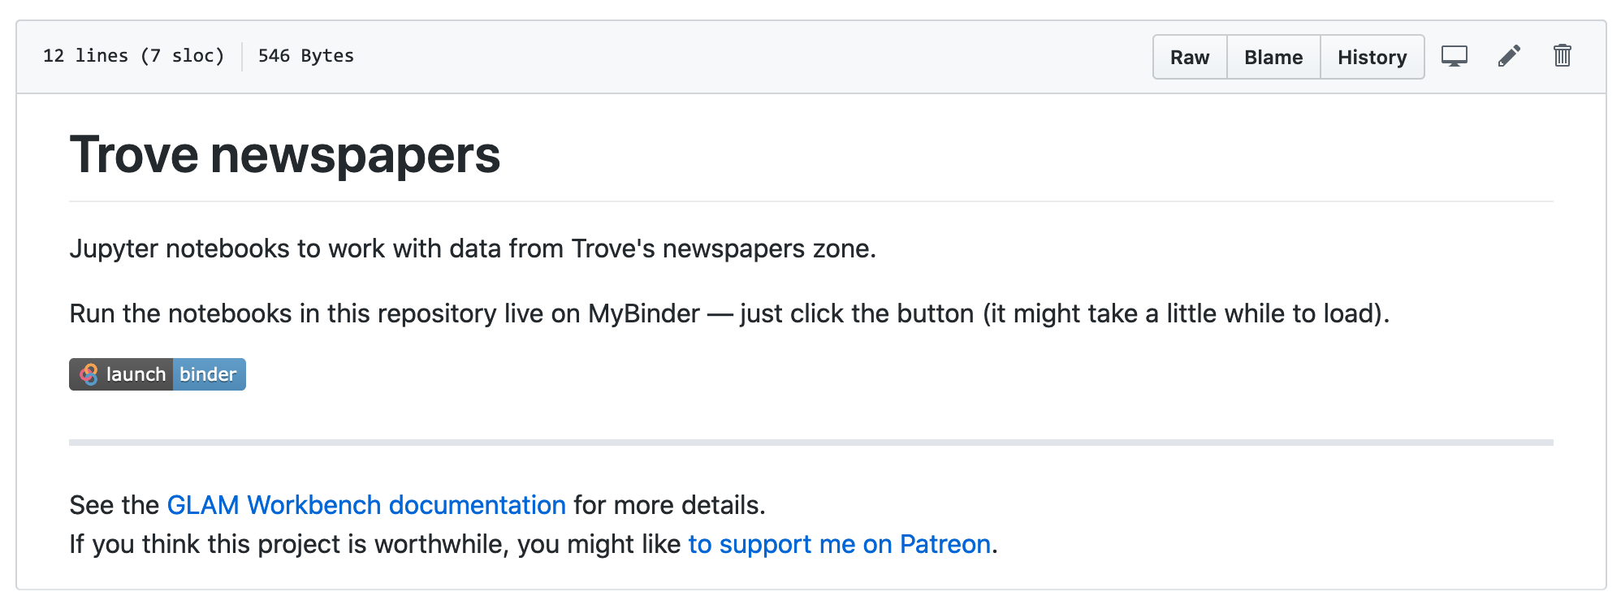Click the horizontal divider rule
The image size is (1621, 609).
point(810,443)
